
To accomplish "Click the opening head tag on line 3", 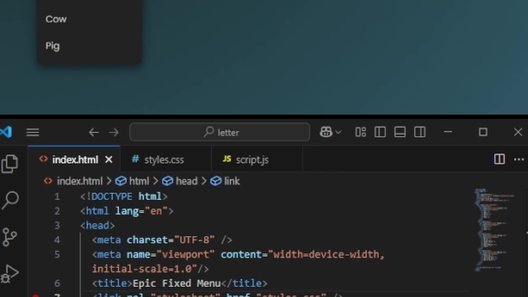I will (97, 225).
